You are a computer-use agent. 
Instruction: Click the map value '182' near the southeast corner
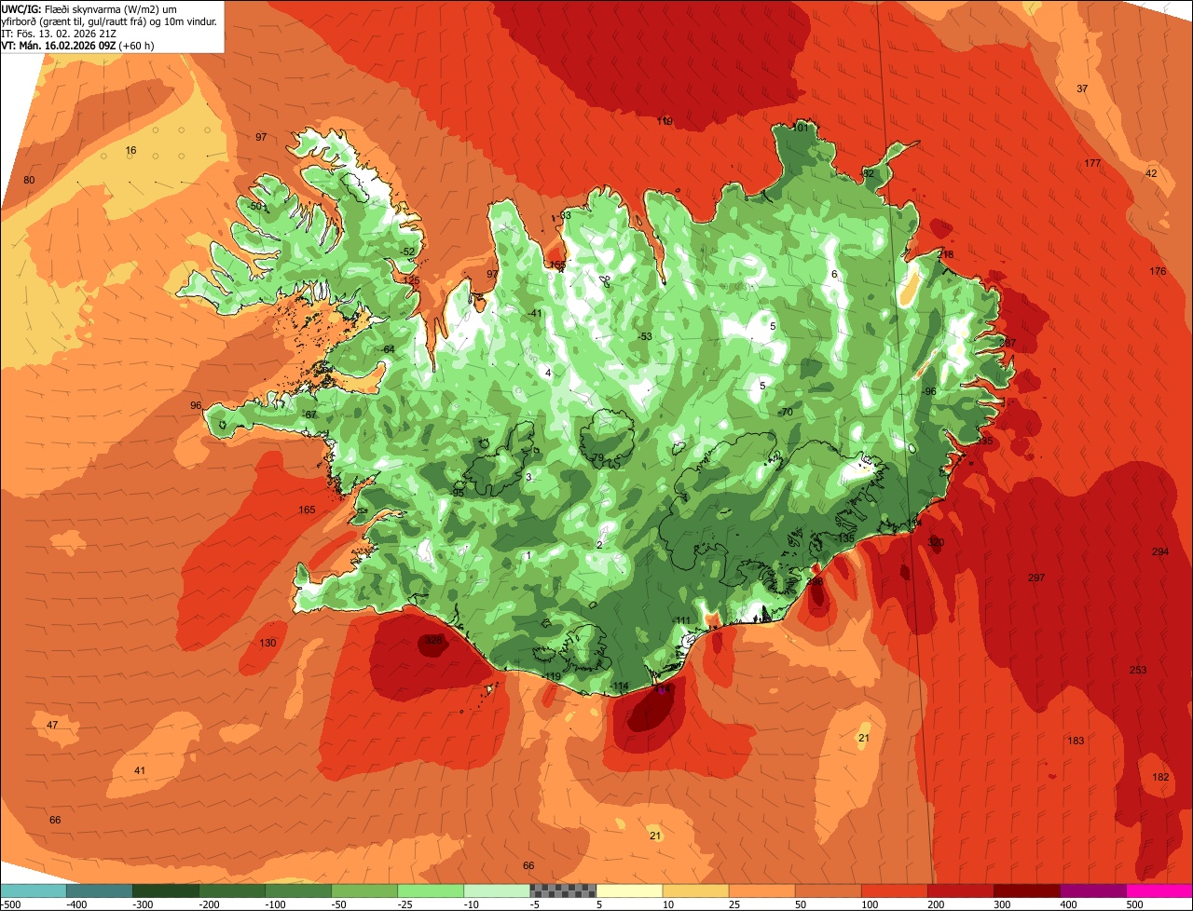pyautogui.click(x=1160, y=777)
